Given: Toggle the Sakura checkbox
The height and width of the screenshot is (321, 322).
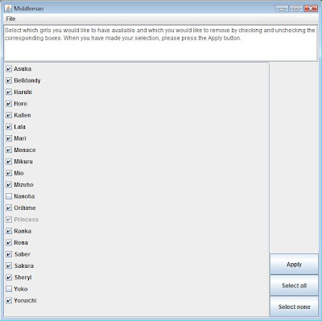Looking at the screenshot, I should 9,265.
